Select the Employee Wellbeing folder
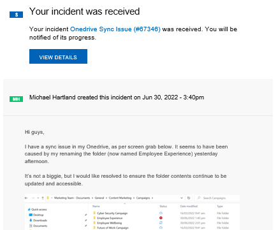Screen dimensions: 276x230 107,223
